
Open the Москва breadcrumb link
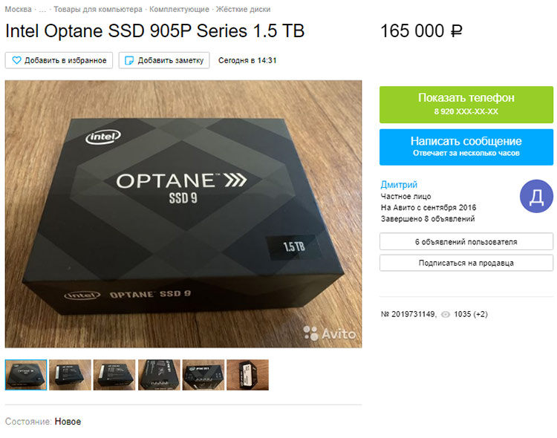(x=18, y=9)
